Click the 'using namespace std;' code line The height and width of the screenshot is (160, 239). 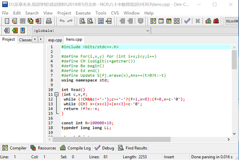[x=85, y=80]
